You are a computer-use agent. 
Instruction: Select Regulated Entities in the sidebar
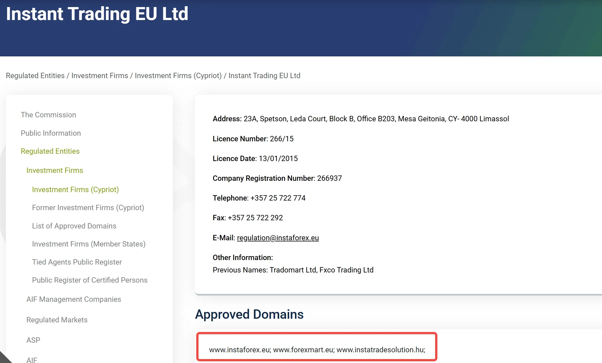coord(50,151)
